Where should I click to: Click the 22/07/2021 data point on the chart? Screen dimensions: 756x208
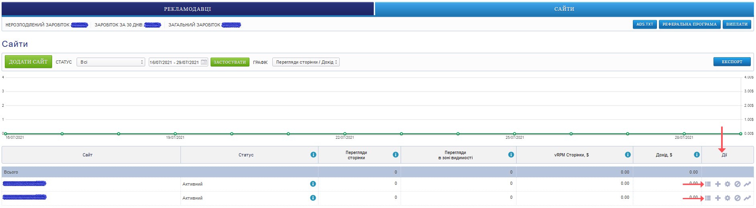tap(345, 134)
